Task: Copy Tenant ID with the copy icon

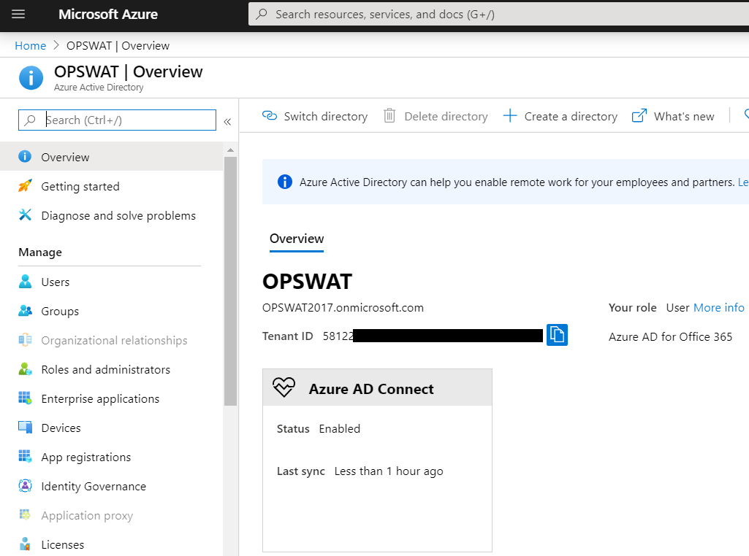Action: (557, 335)
